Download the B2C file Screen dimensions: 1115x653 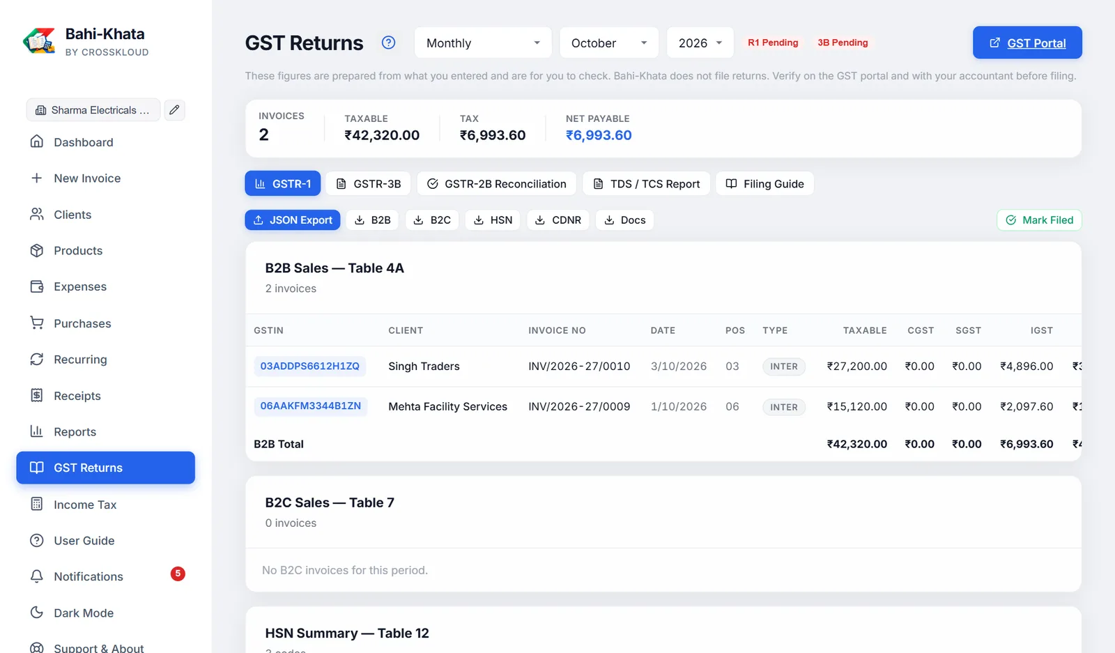[x=432, y=220]
